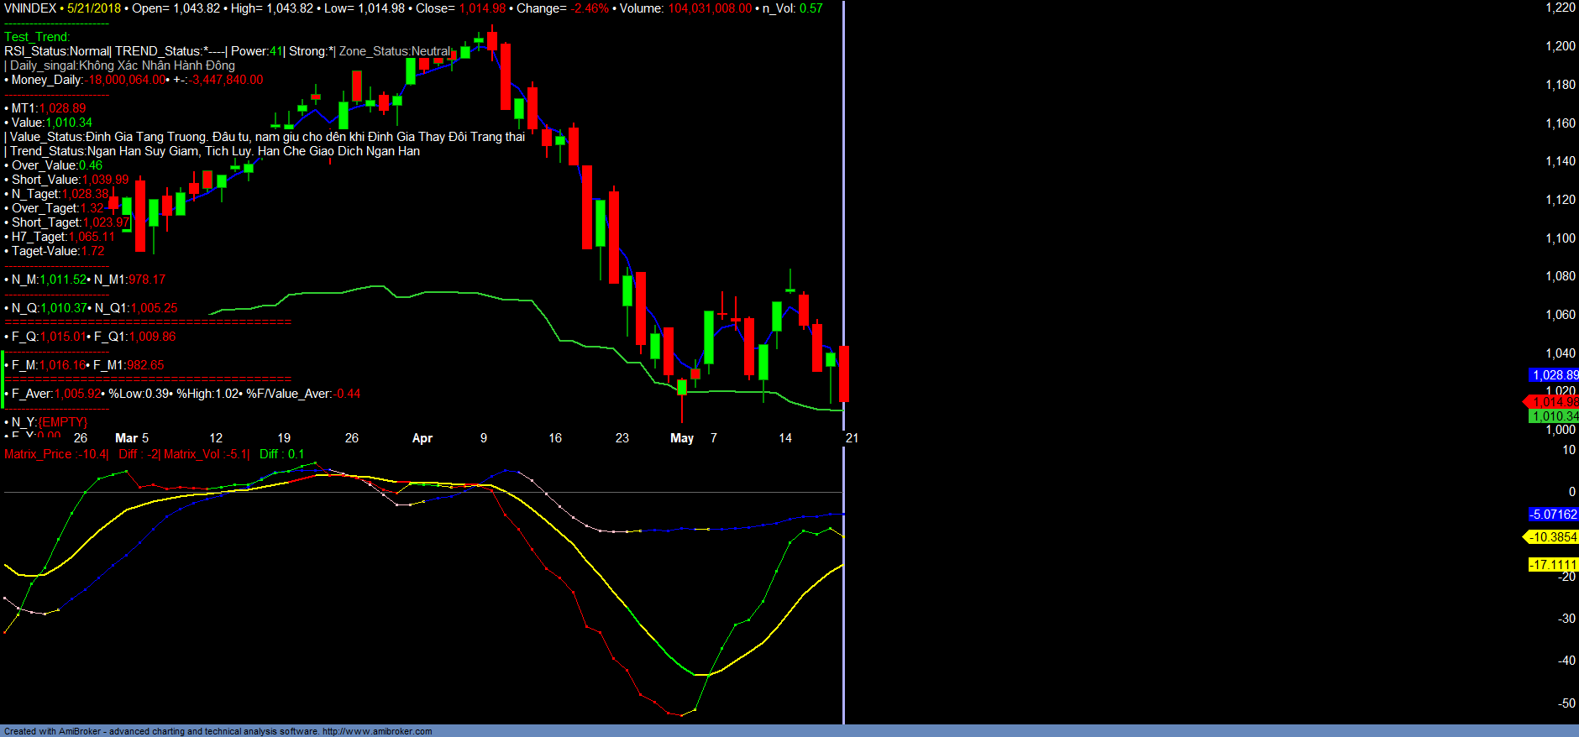The height and width of the screenshot is (737, 1579).
Task: Select the blue -5.07162 indicator label
Action: pyautogui.click(x=1553, y=515)
